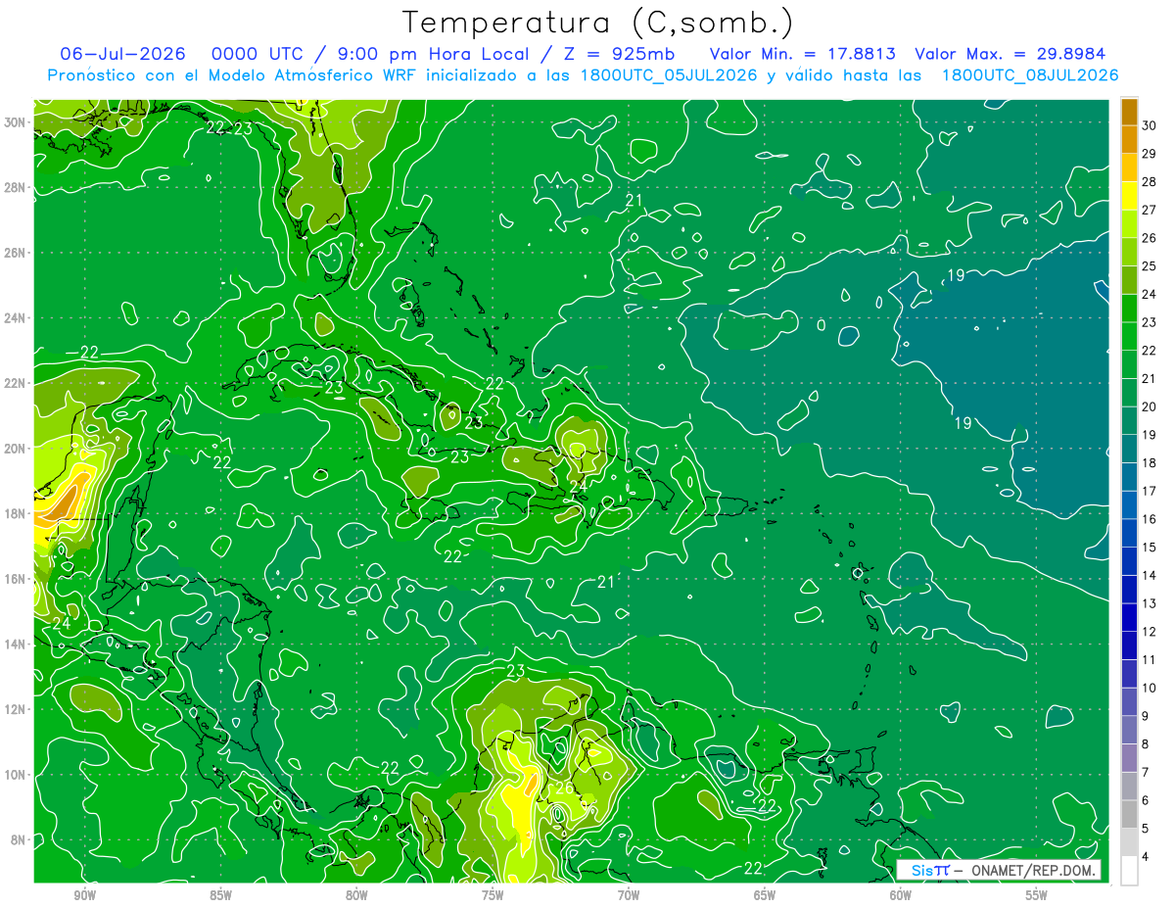Click the "22" label on the color scale
The height and width of the screenshot is (908, 1175).
click(x=1150, y=351)
